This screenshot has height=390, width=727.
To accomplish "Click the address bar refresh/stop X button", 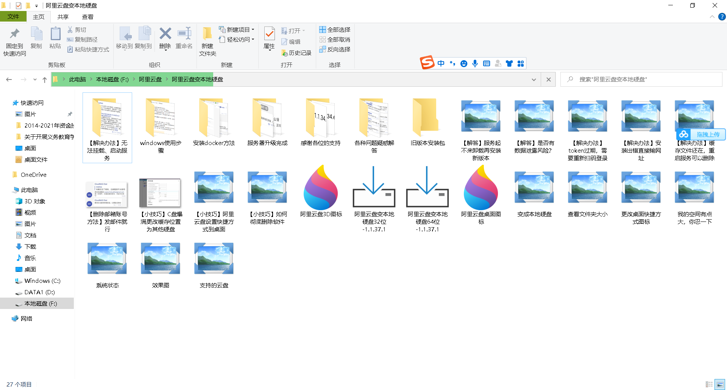I will coord(549,80).
